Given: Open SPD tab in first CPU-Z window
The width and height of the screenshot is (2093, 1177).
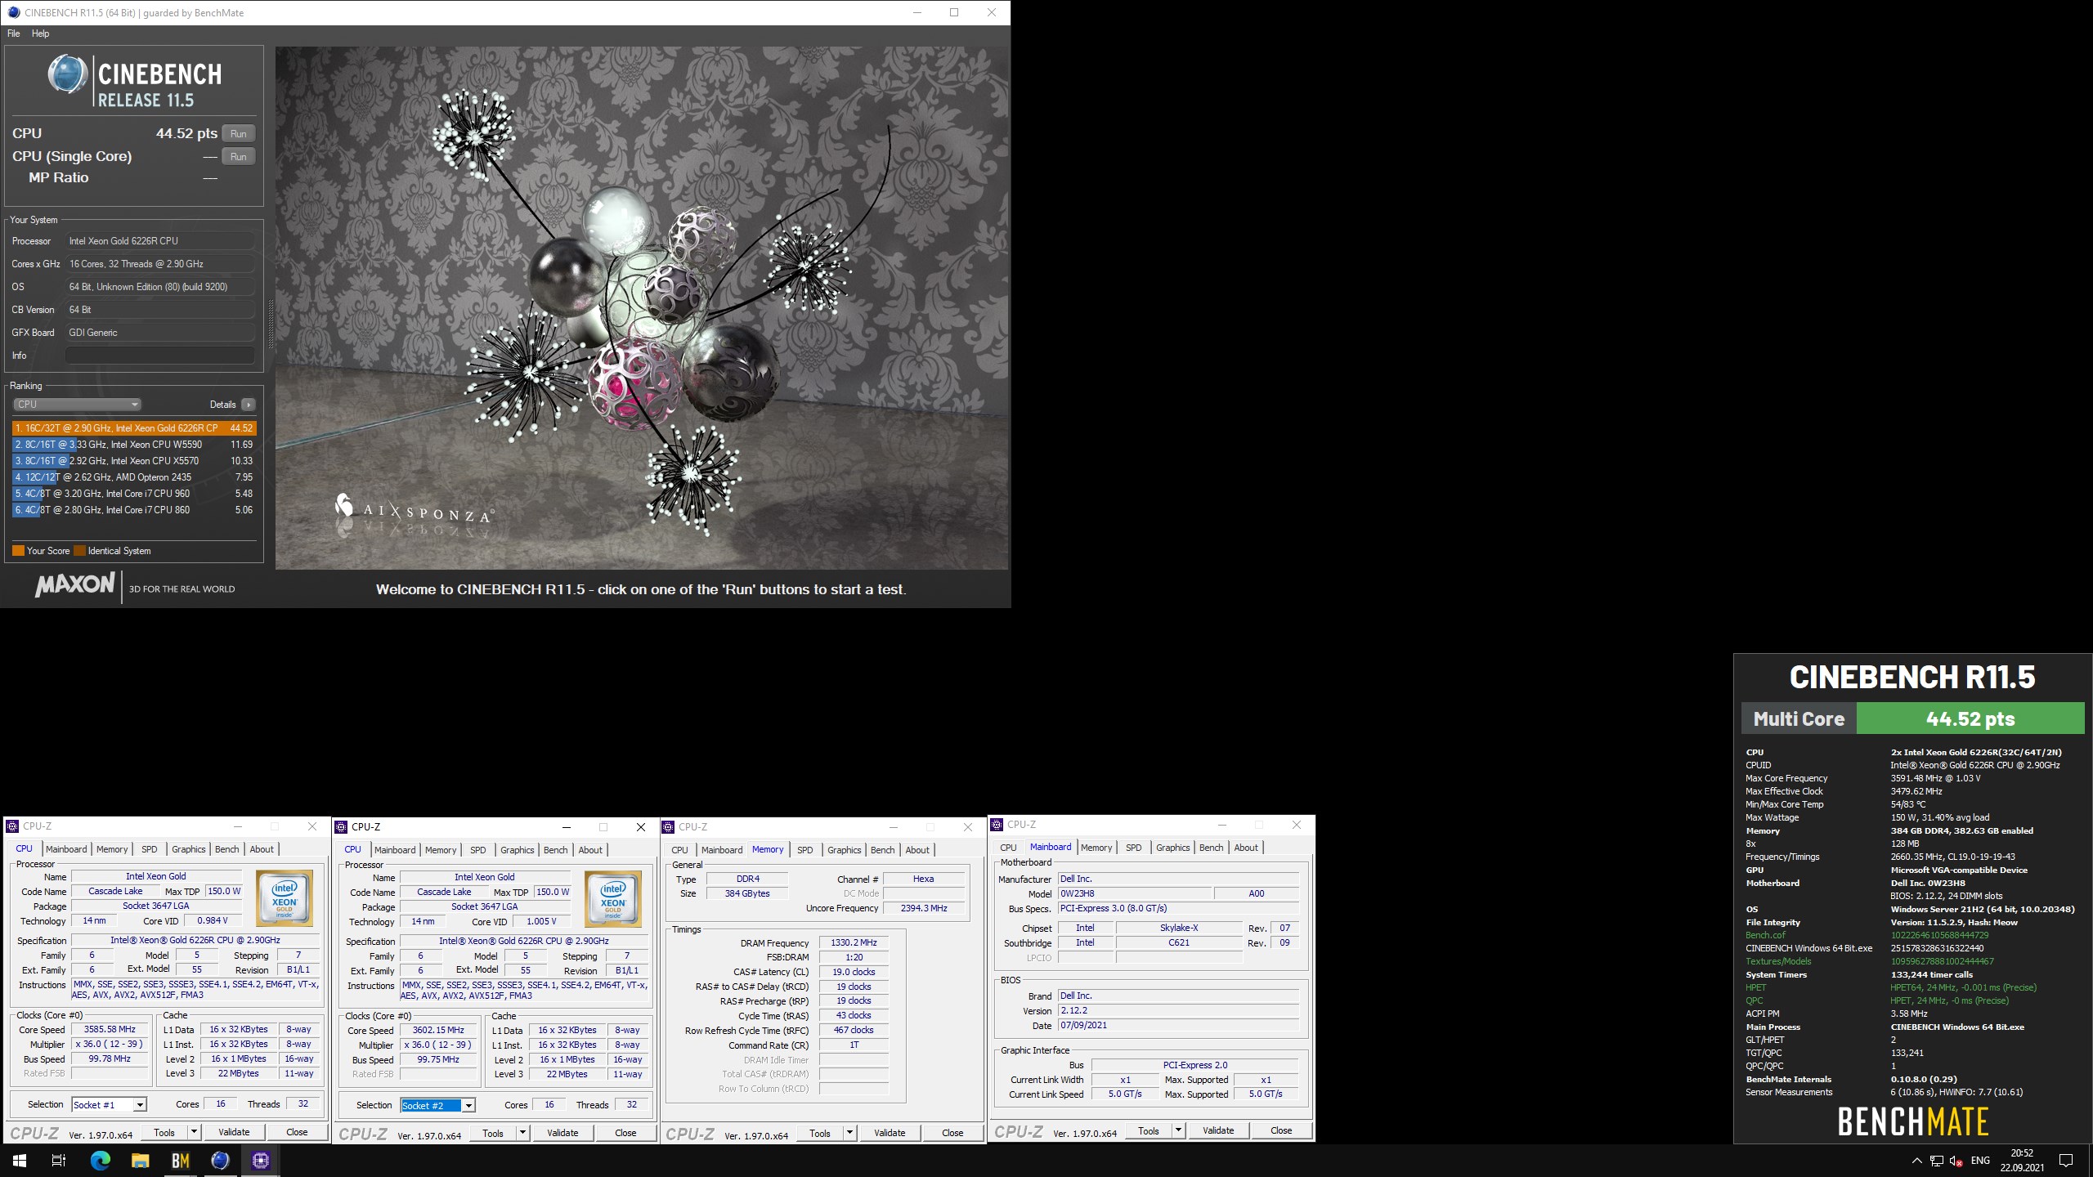Looking at the screenshot, I should point(150,849).
